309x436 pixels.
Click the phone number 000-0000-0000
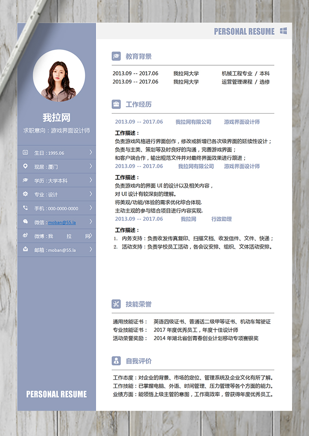63,209
